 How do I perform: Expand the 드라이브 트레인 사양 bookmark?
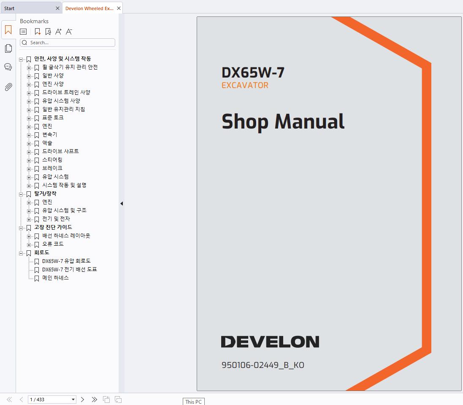(x=29, y=93)
